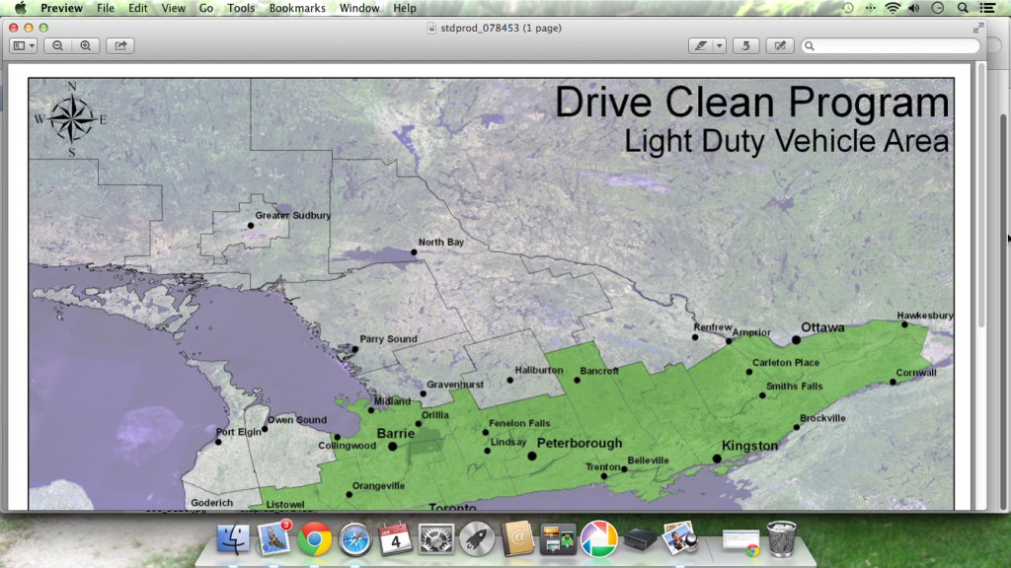
Task: Open Safari from the Dock
Action: coord(354,538)
